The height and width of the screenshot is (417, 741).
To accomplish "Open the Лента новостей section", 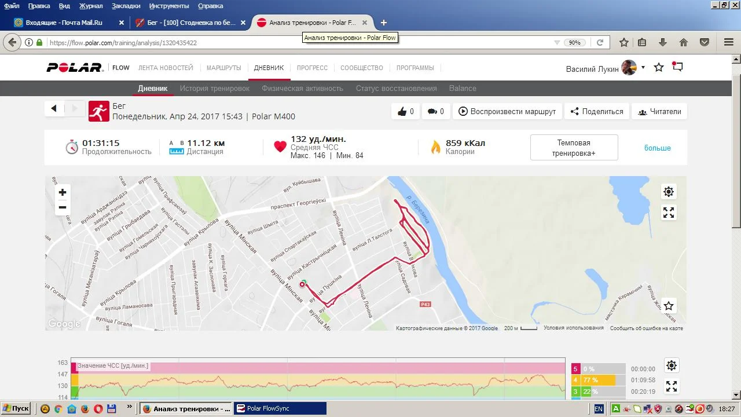I will click(x=166, y=68).
